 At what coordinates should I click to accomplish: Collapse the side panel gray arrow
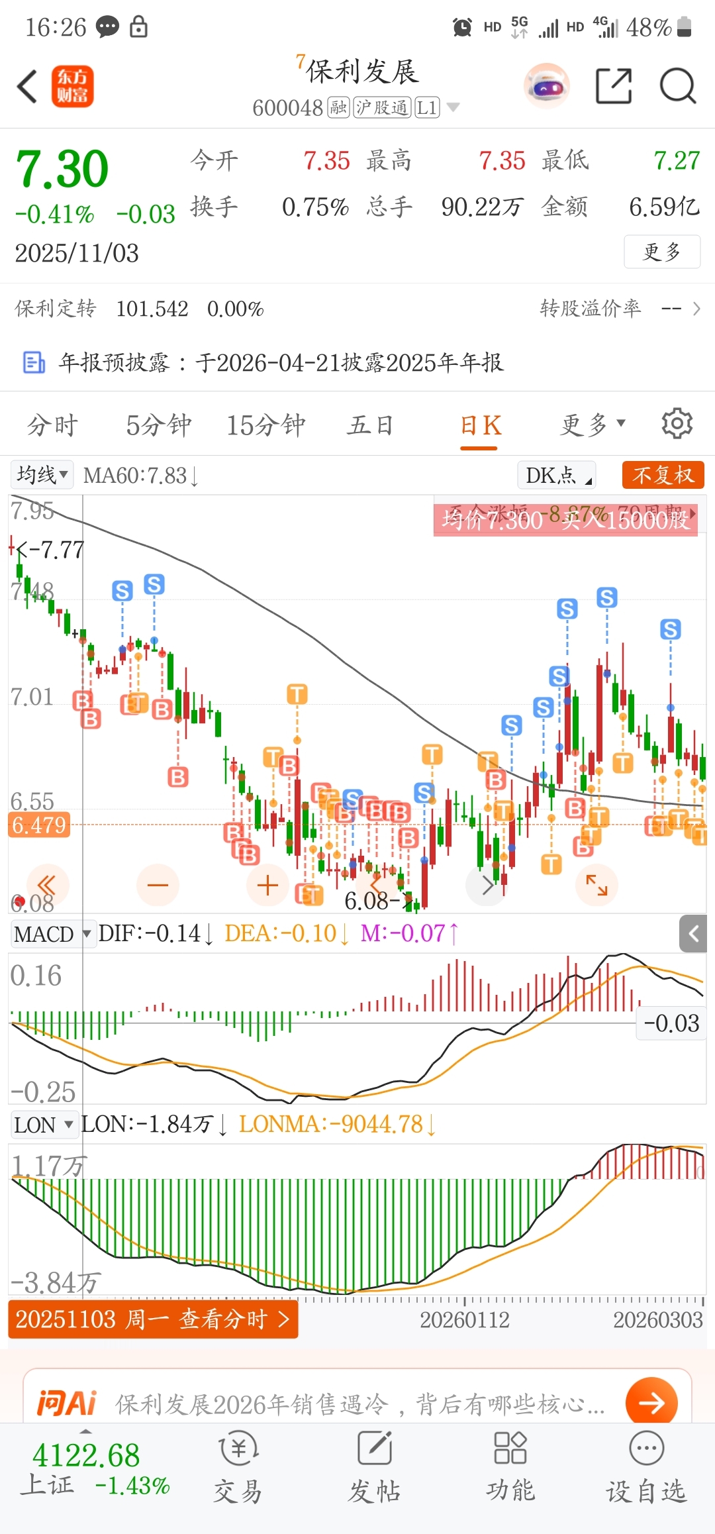[694, 934]
